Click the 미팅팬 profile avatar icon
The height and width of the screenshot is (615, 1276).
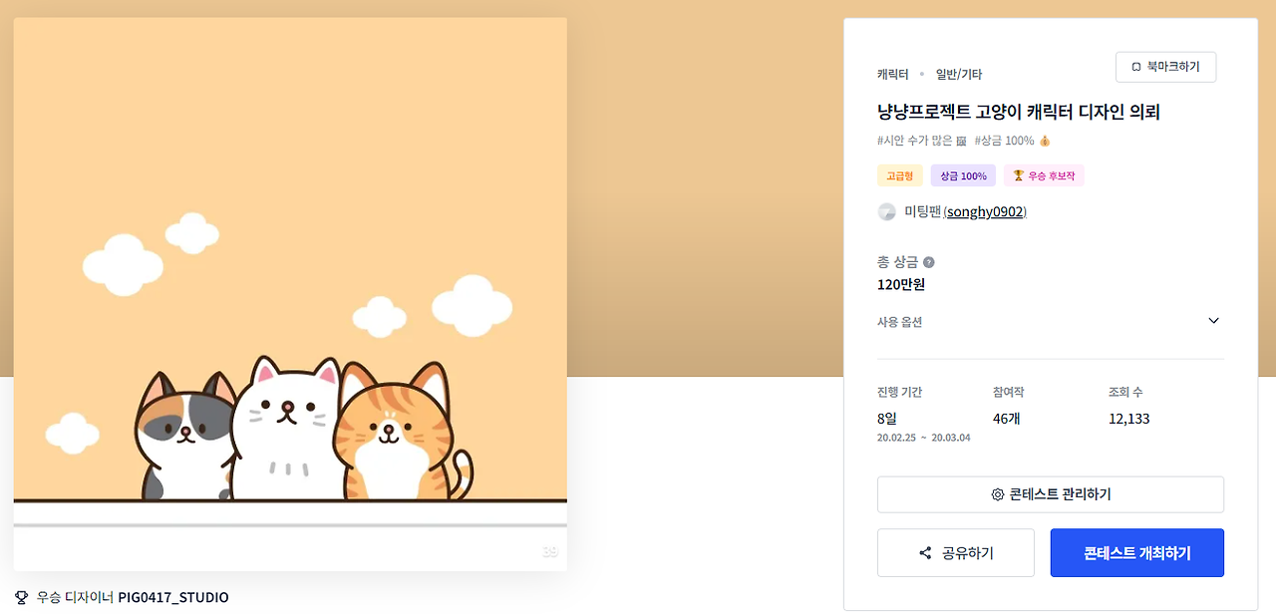887,211
